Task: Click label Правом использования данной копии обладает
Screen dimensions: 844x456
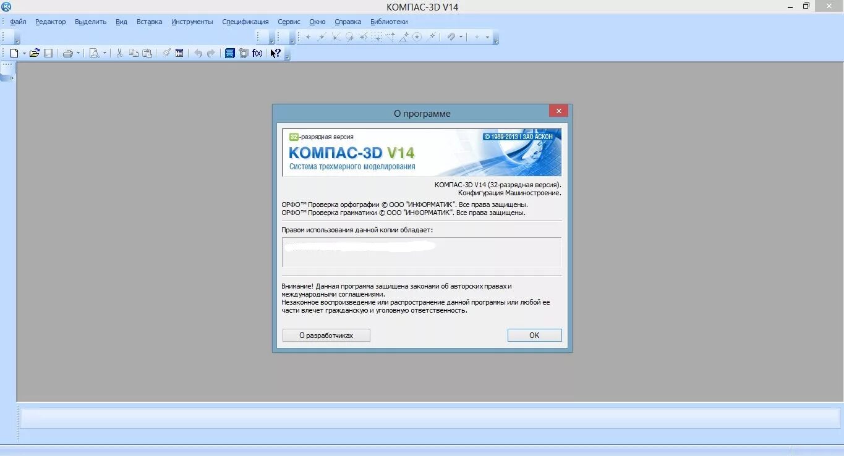Action: pyautogui.click(x=357, y=230)
